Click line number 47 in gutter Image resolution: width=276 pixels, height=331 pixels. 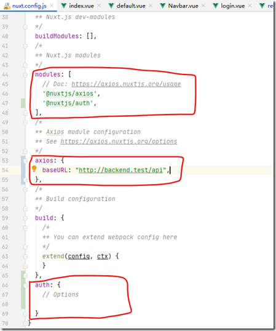point(5,103)
